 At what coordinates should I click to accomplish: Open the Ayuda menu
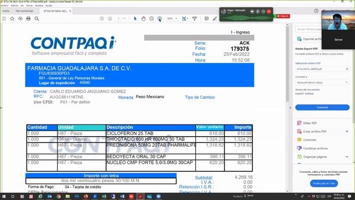[49, 6]
